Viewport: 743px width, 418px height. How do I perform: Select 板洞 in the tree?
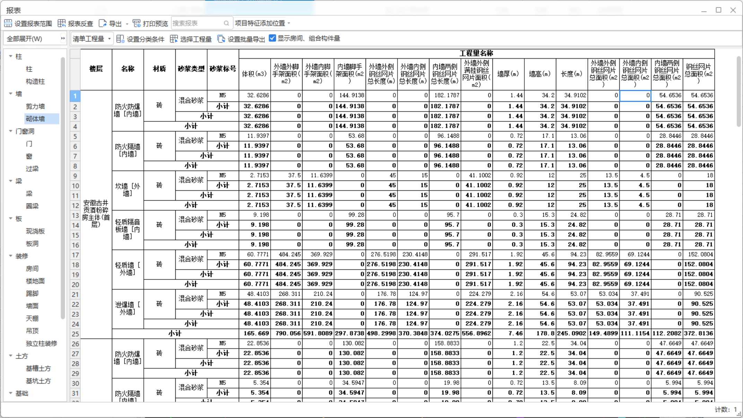pos(32,244)
